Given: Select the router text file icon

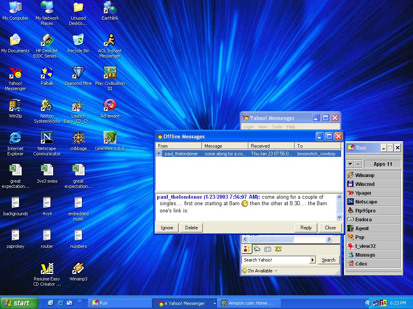Looking at the screenshot, I should [47, 239].
